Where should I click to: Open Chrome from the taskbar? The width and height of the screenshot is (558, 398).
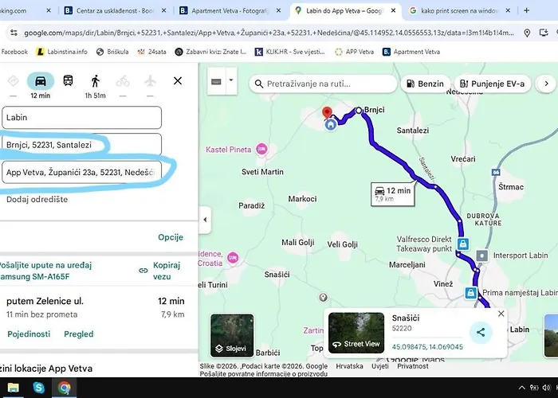coord(65,388)
